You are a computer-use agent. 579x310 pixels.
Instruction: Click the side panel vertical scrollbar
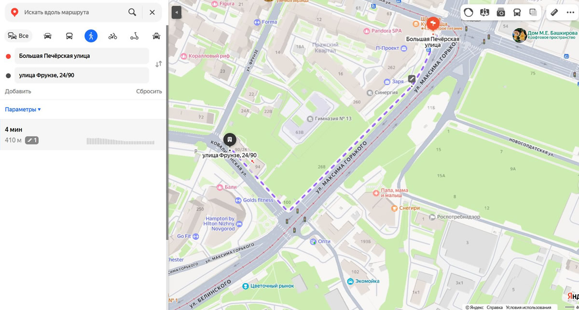coord(167,132)
